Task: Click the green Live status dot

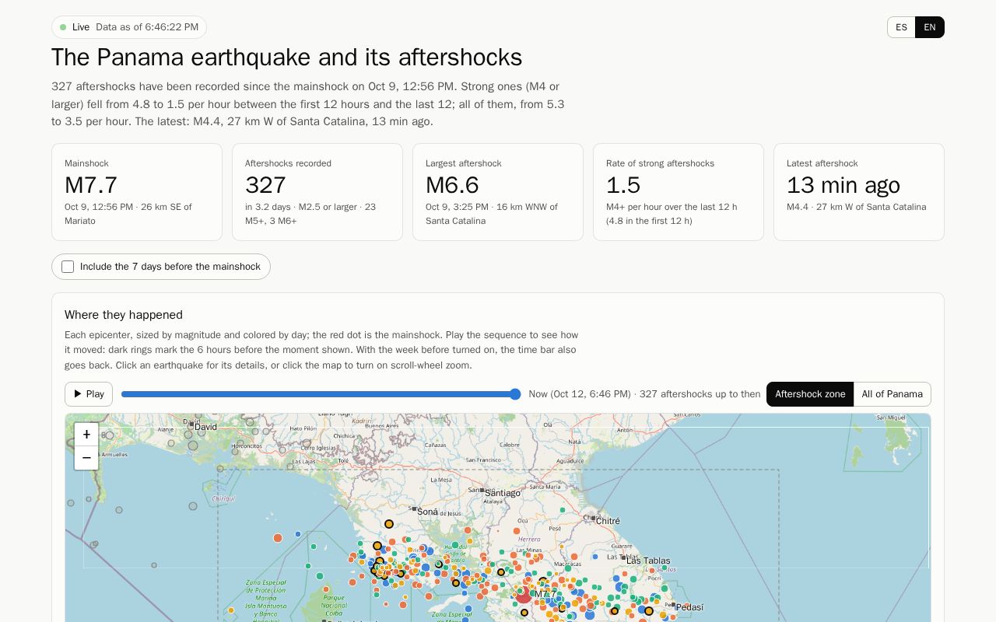Action: point(63,27)
